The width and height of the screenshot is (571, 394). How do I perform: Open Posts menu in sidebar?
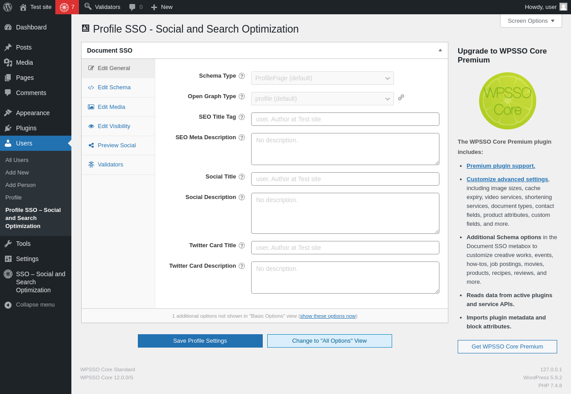(36, 47)
